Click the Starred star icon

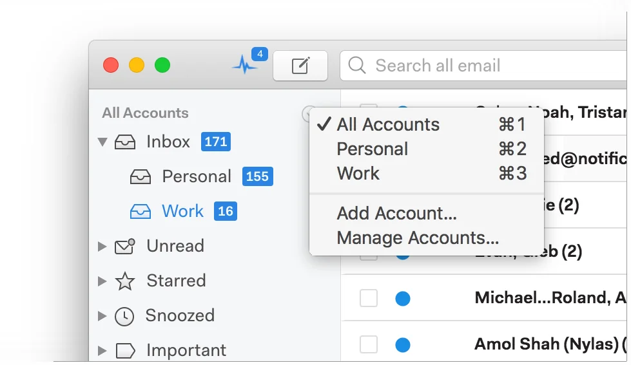pyautogui.click(x=125, y=281)
